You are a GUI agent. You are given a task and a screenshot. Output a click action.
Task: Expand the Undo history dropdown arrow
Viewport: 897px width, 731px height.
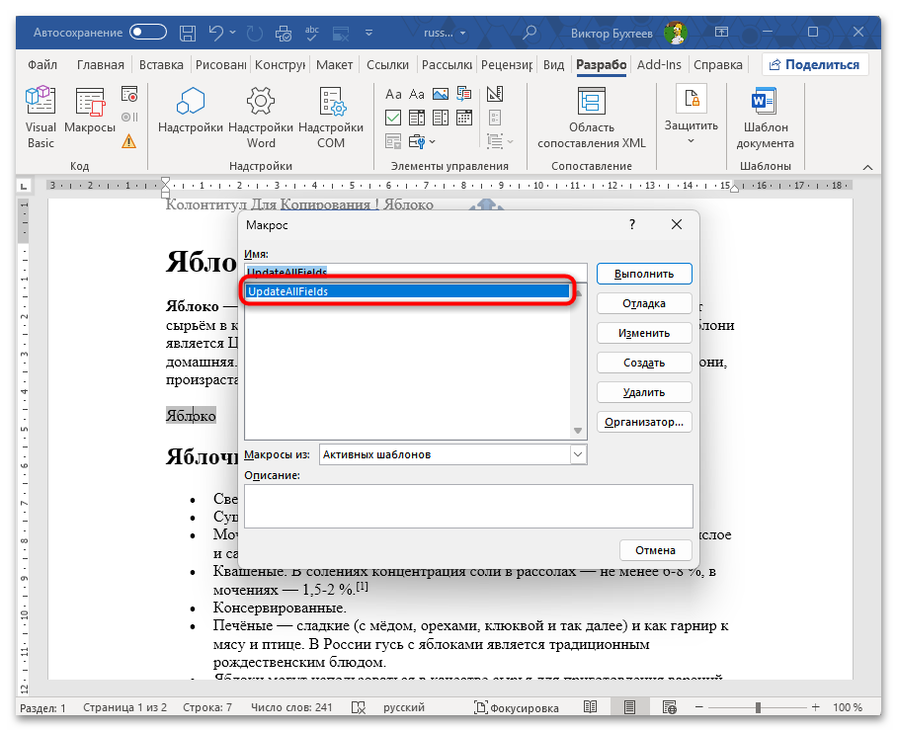tap(232, 33)
